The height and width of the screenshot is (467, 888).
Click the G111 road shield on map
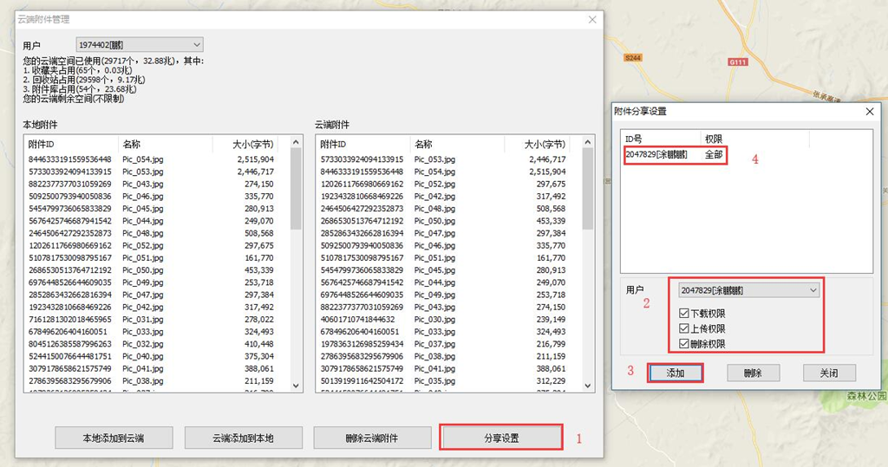(738, 62)
